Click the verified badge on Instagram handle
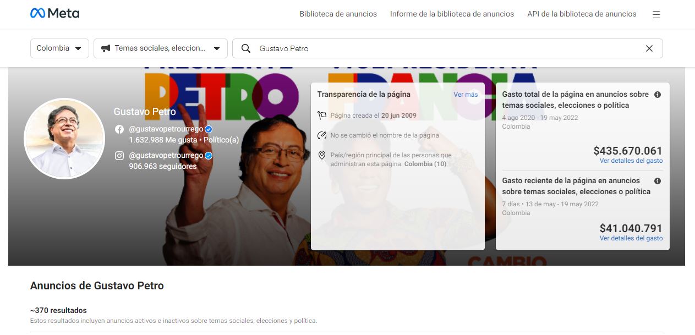The width and height of the screenshot is (695, 335). tap(209, 156)
